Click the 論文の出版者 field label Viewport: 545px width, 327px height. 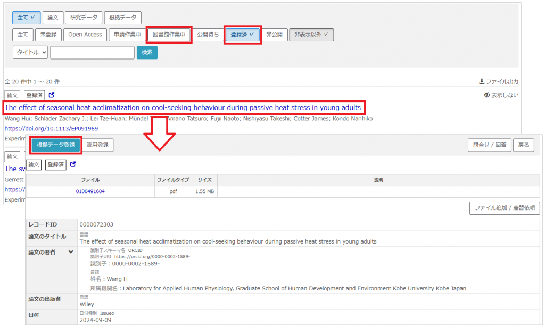pyautogui.click(x=45, y=299)
